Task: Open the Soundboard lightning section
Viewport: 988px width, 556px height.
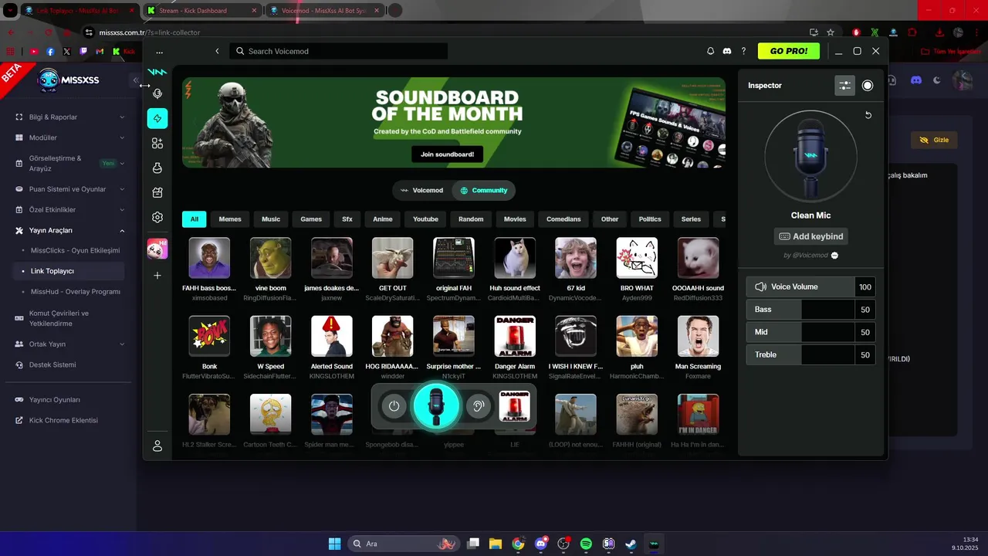Action: (x=157, y=118)
